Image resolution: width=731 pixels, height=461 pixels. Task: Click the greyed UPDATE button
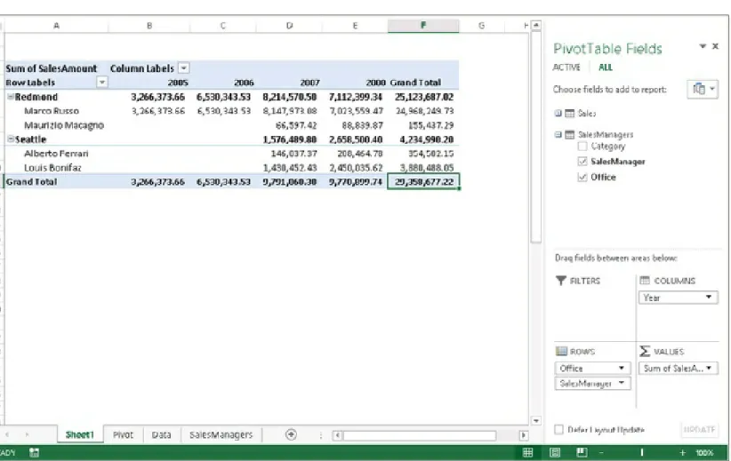[x=699, y=429]
